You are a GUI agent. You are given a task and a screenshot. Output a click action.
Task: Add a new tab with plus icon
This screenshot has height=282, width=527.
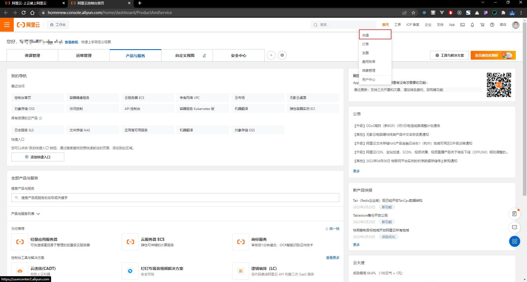271,55
